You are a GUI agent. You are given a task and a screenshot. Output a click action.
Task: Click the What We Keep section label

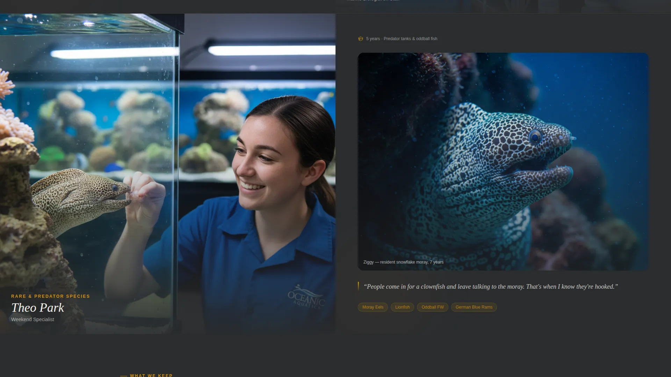[151, 375]
